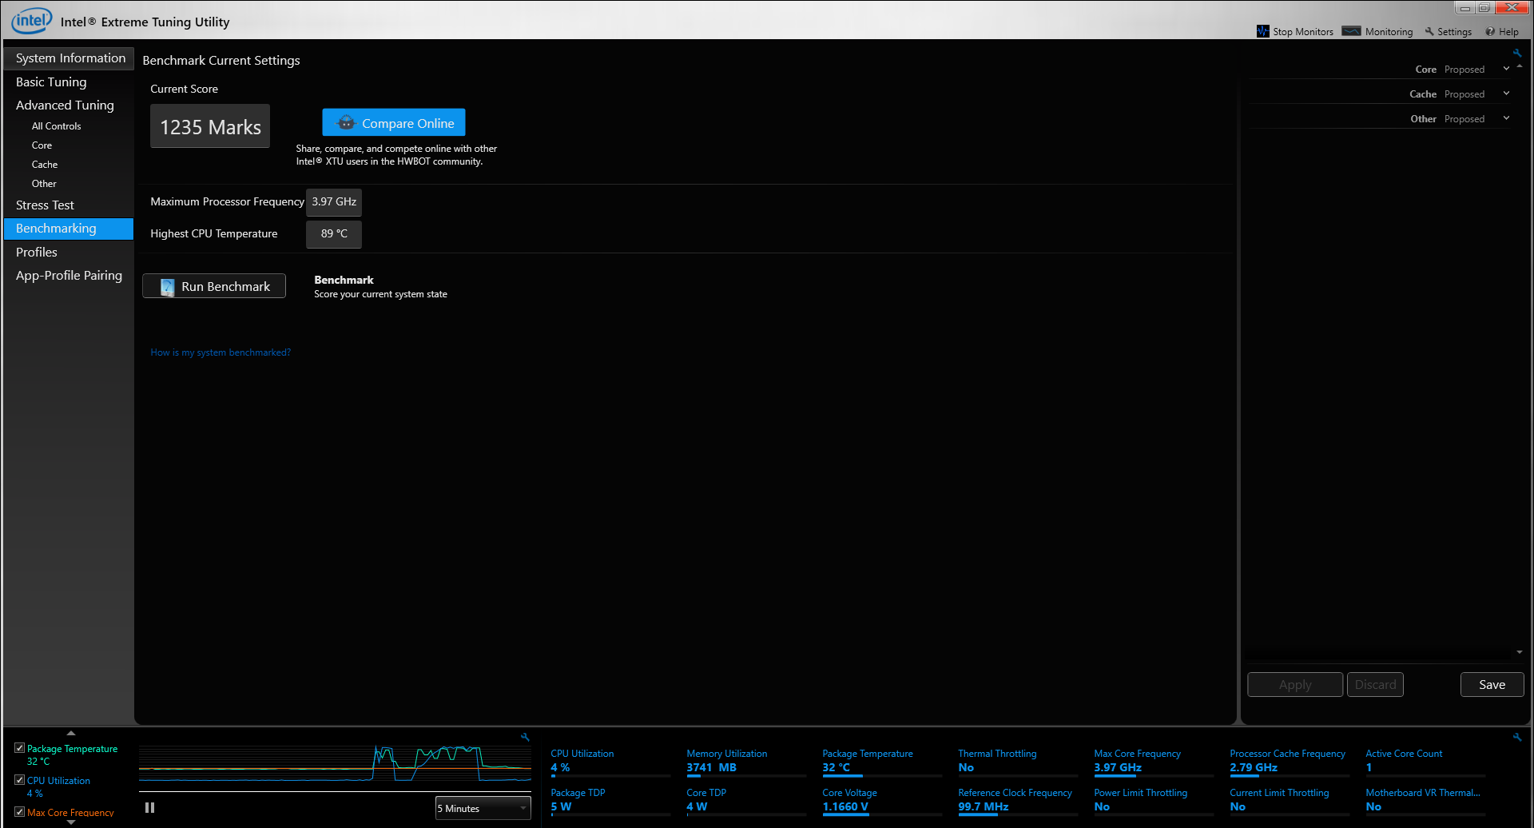Pause the monitoring graph
The height and width of the screenshot is (828, 1534).
[x=149, y=808]
